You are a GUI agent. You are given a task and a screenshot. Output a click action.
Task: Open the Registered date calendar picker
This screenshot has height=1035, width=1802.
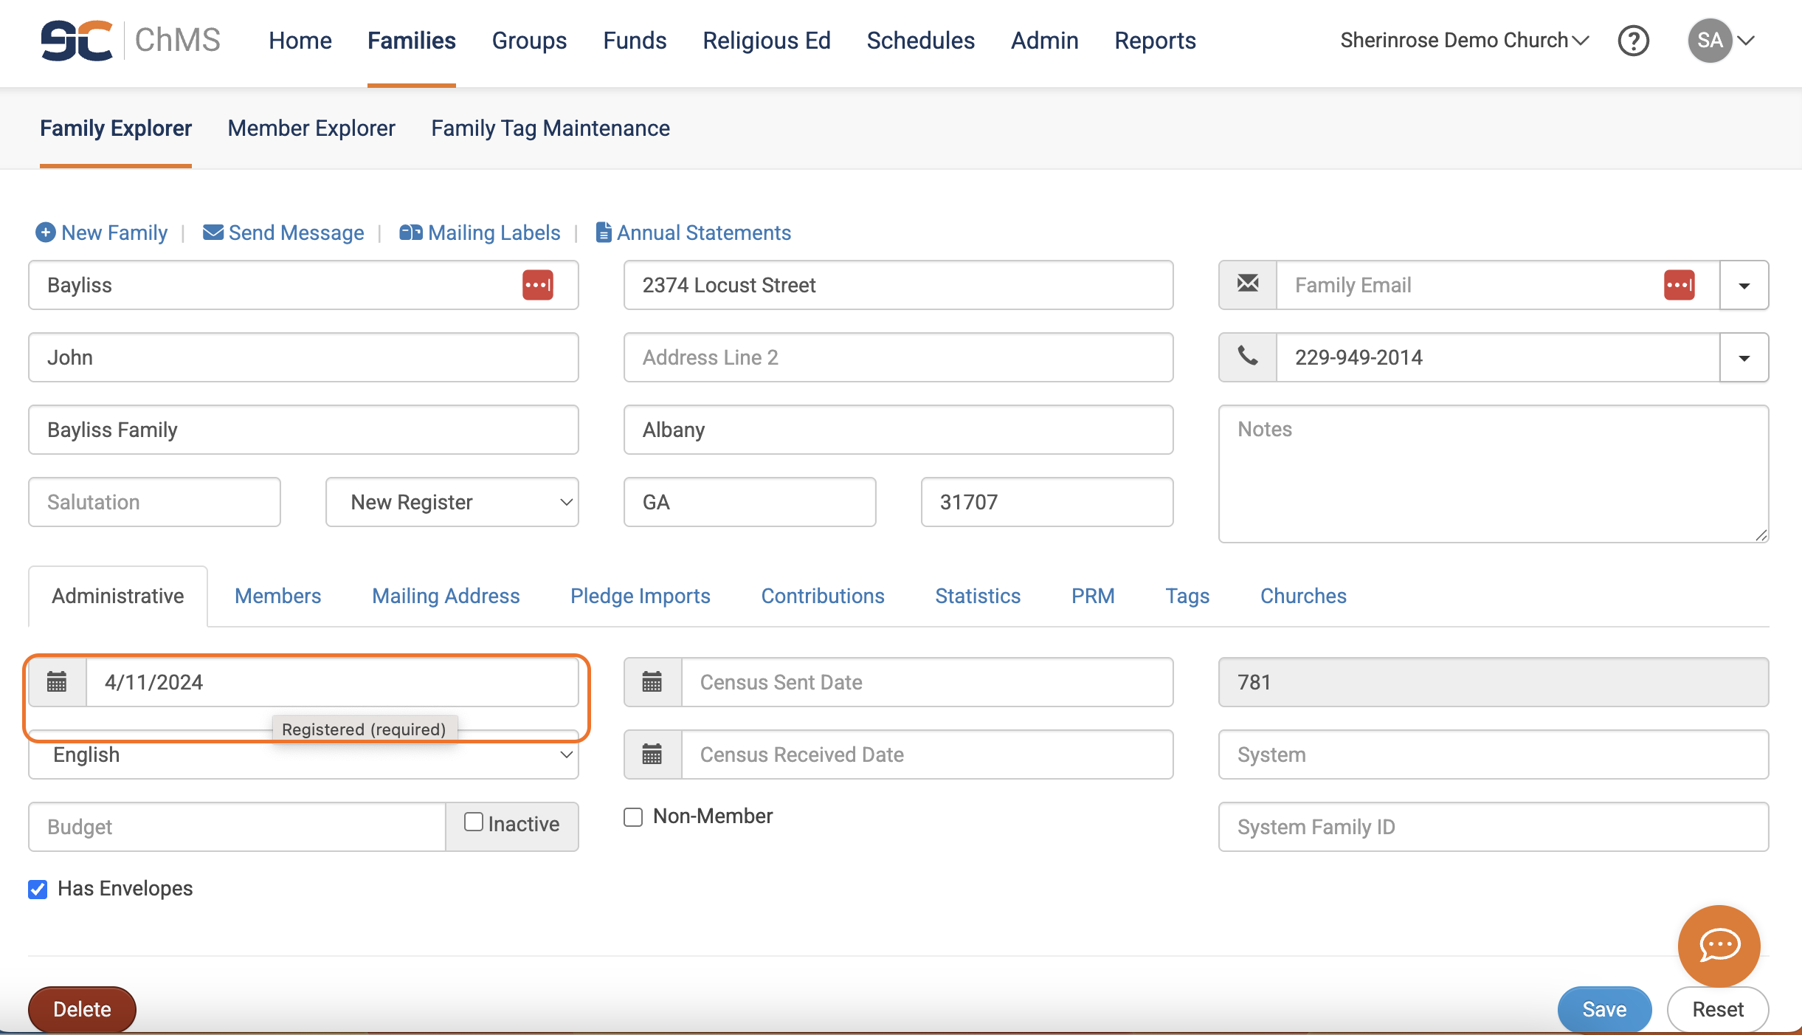coord(58,682)
